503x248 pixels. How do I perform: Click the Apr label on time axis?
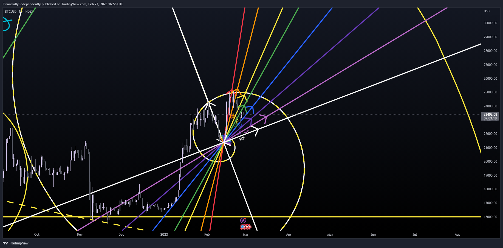(x=289, y=235)
